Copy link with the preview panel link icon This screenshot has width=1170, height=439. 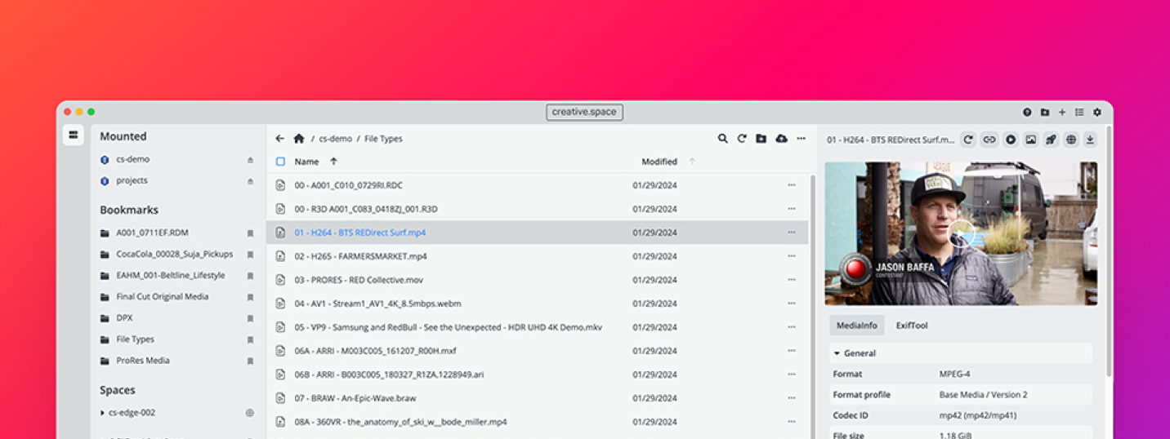coord(989,140)
